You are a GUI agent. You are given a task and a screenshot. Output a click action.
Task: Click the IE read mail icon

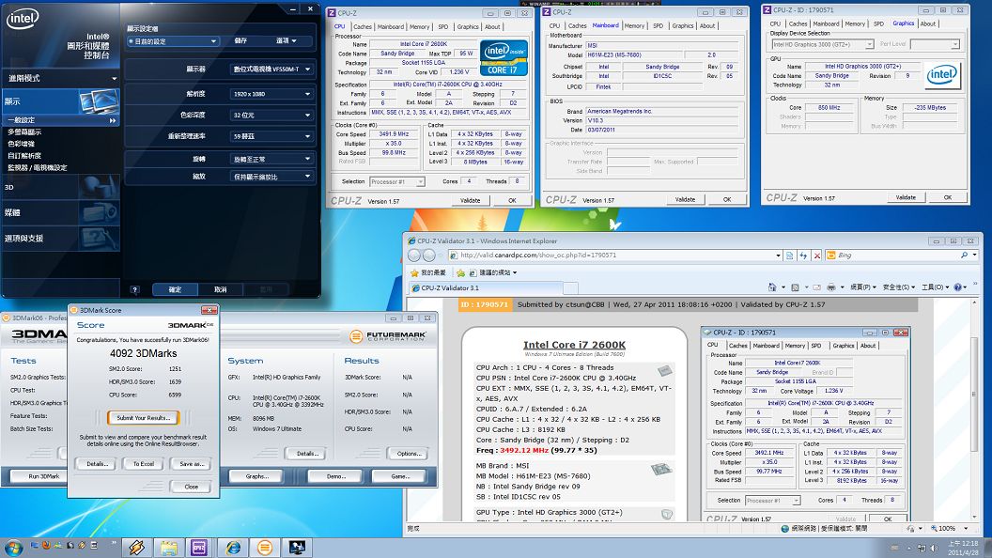click(816, 287)
